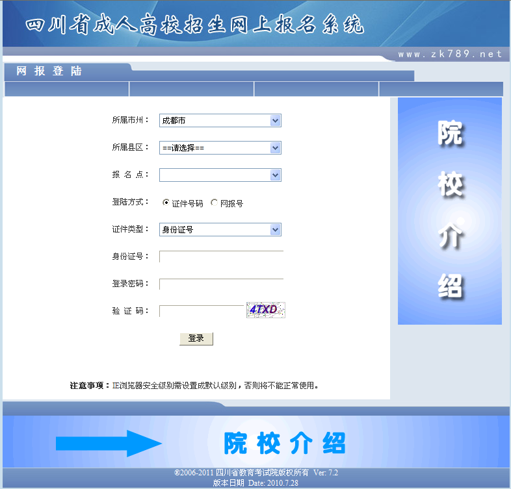Click the bottom 院校介绍 banner text
Screen dimensions: 511x489
click(285, 443)
